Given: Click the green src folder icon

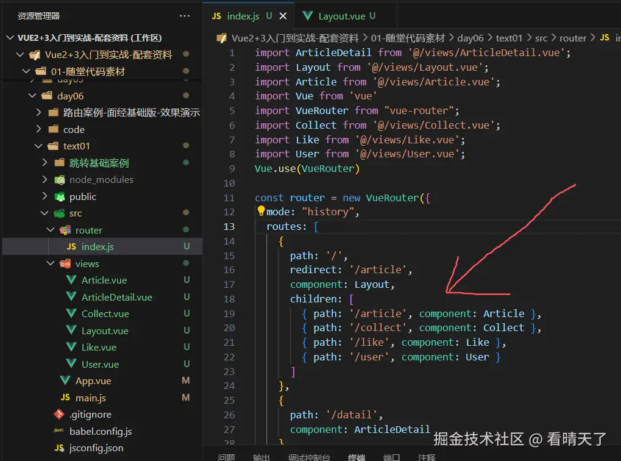Looking at the screenshot, I should click(59, 213).
